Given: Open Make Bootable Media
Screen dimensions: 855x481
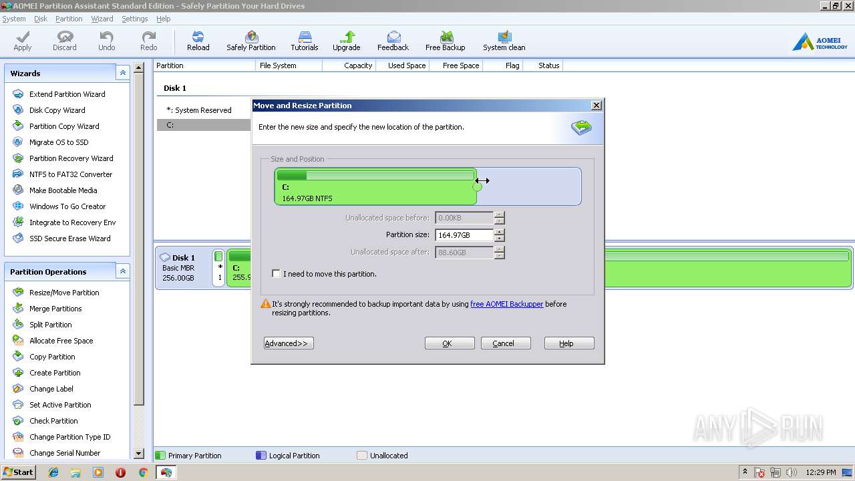Looking at the screenshot, I should coord(63,190).
